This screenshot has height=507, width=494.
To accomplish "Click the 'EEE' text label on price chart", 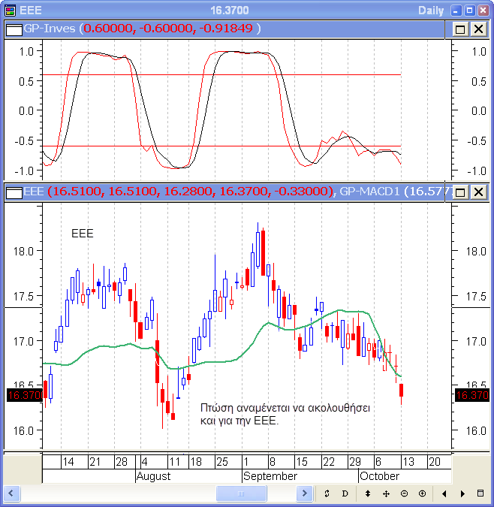I will pos(82,234).
